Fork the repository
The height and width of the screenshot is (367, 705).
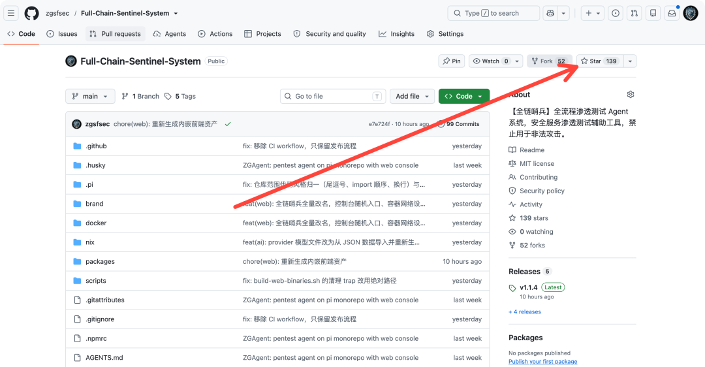548,61
